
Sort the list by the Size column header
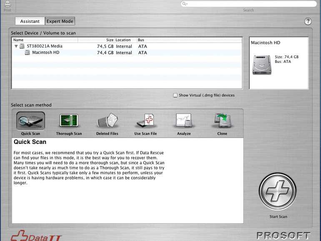[96, 40]
